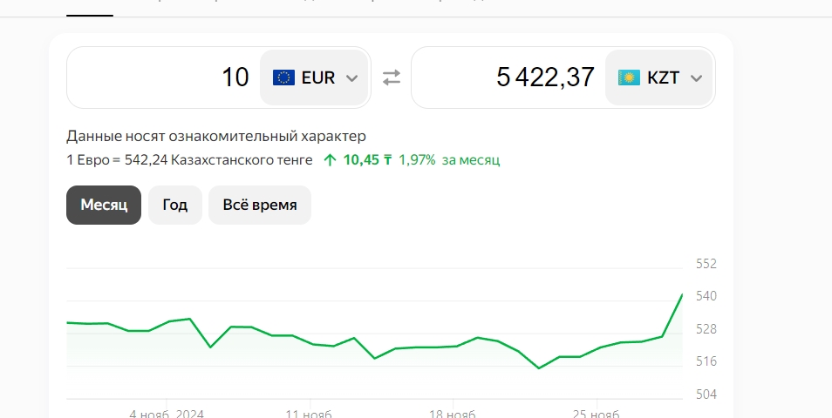The image size is (832, 418).
Task: Click the Kazakhstan flag icon
Action: click(x=629, y=78)
